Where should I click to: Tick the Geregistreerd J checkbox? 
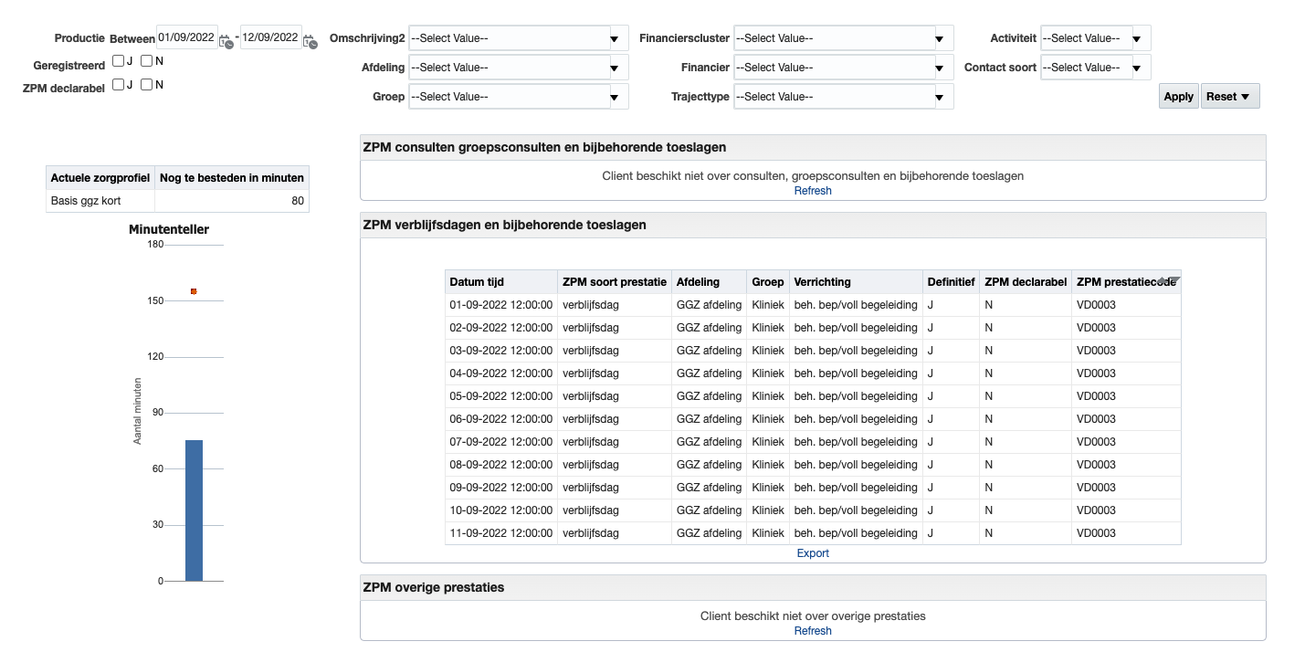point(118,61)
